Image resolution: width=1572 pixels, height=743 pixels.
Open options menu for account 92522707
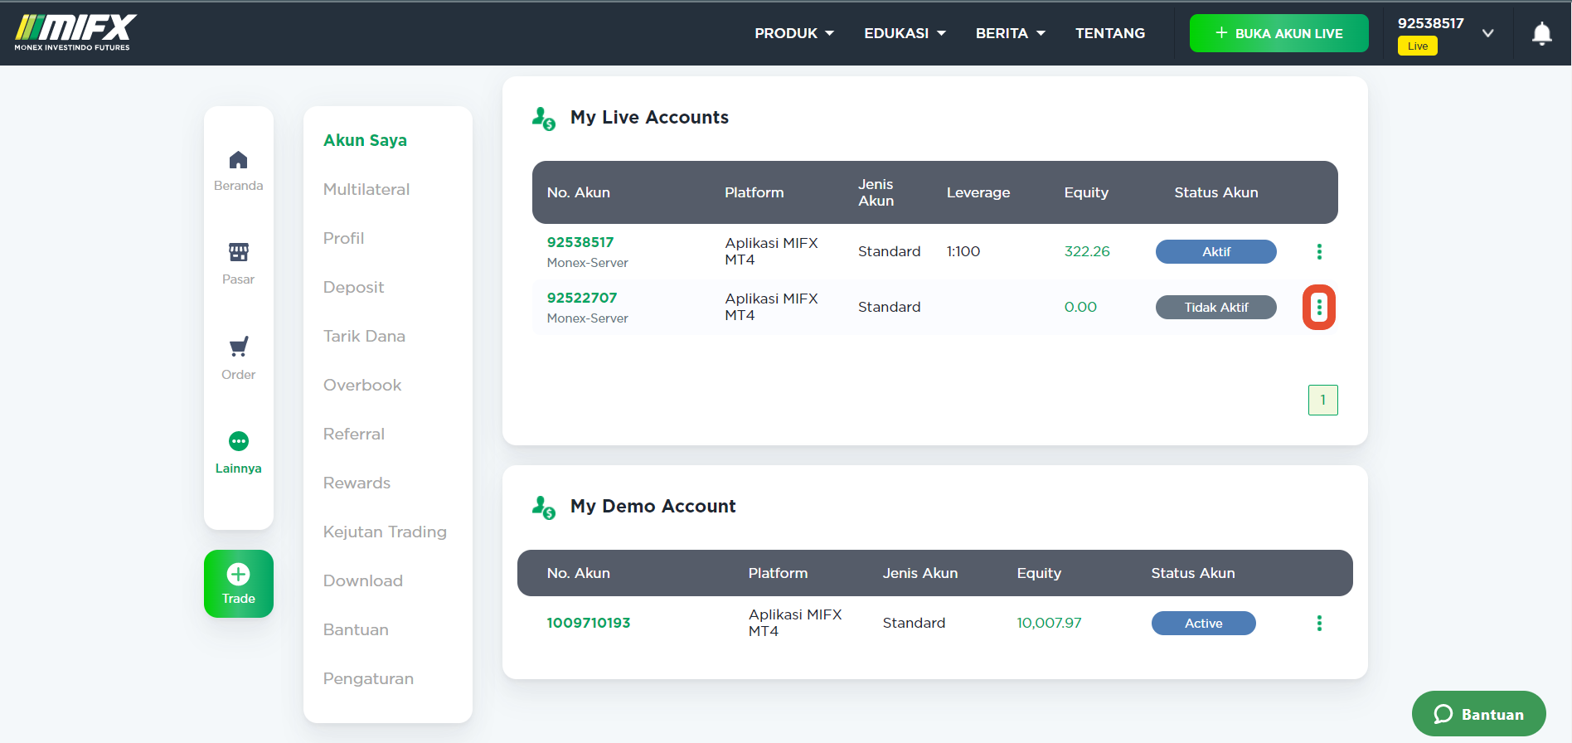click(1319, 308)
